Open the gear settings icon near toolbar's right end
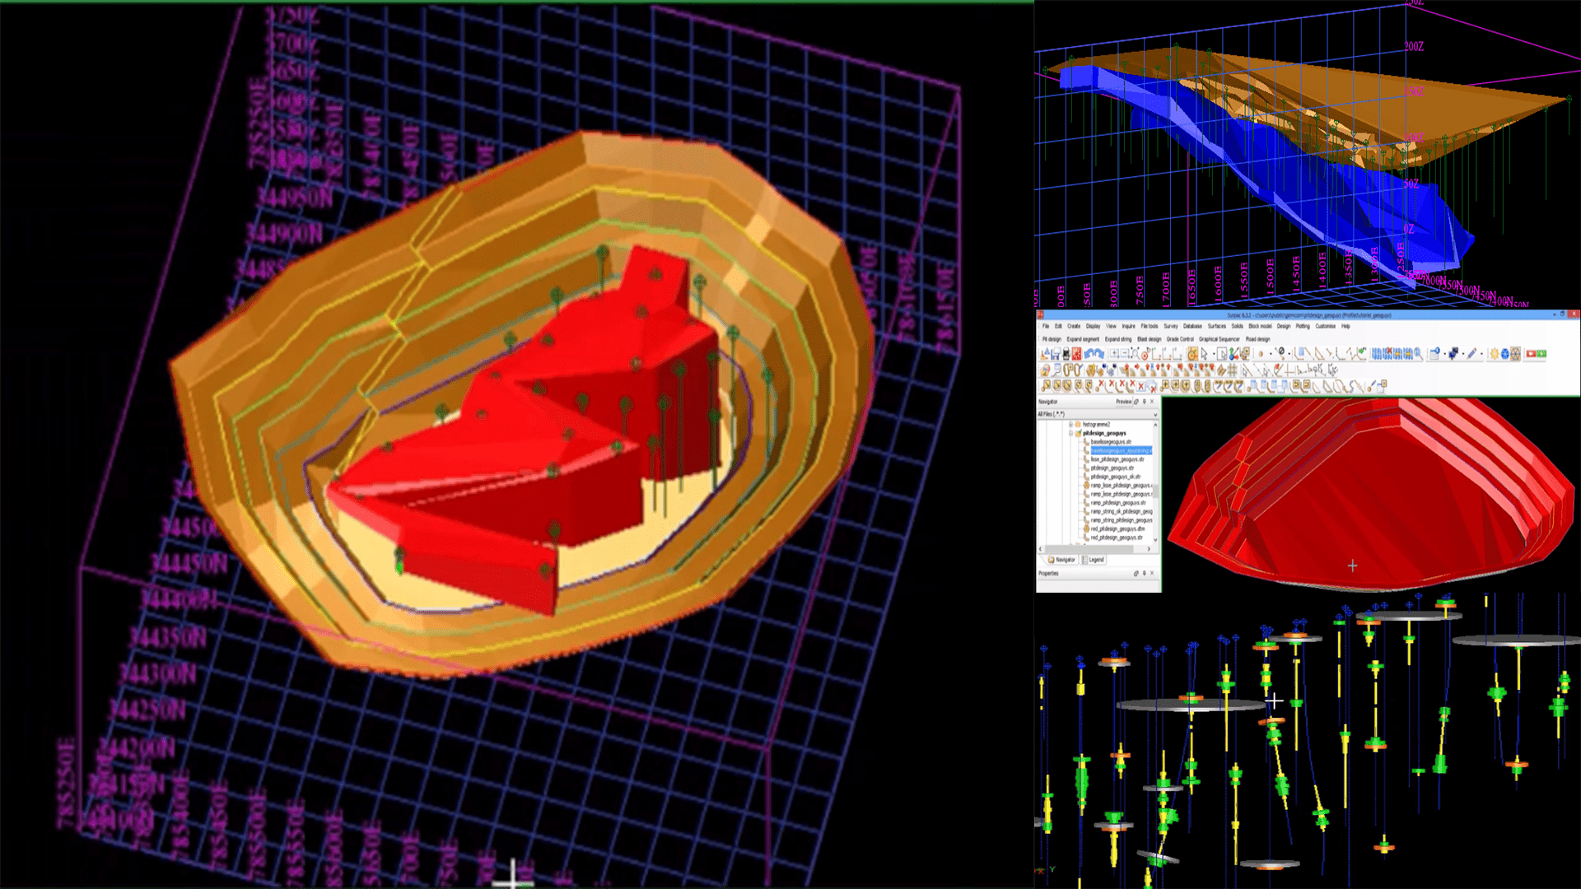Viewport: 1581px width, 889px height. [1496, 354]
